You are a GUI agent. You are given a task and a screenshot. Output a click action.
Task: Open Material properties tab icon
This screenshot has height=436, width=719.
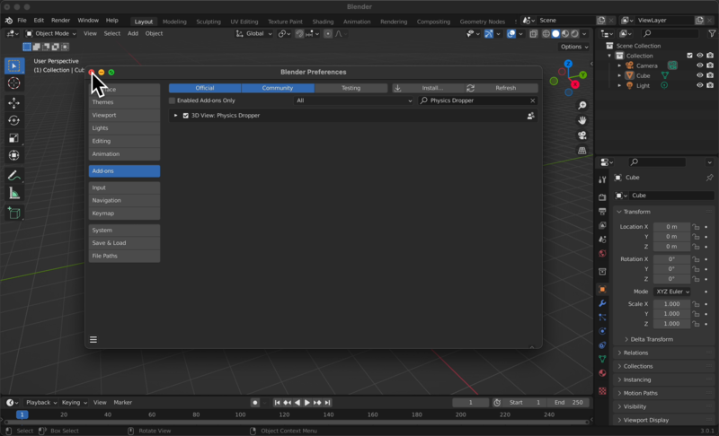[602, 373]
